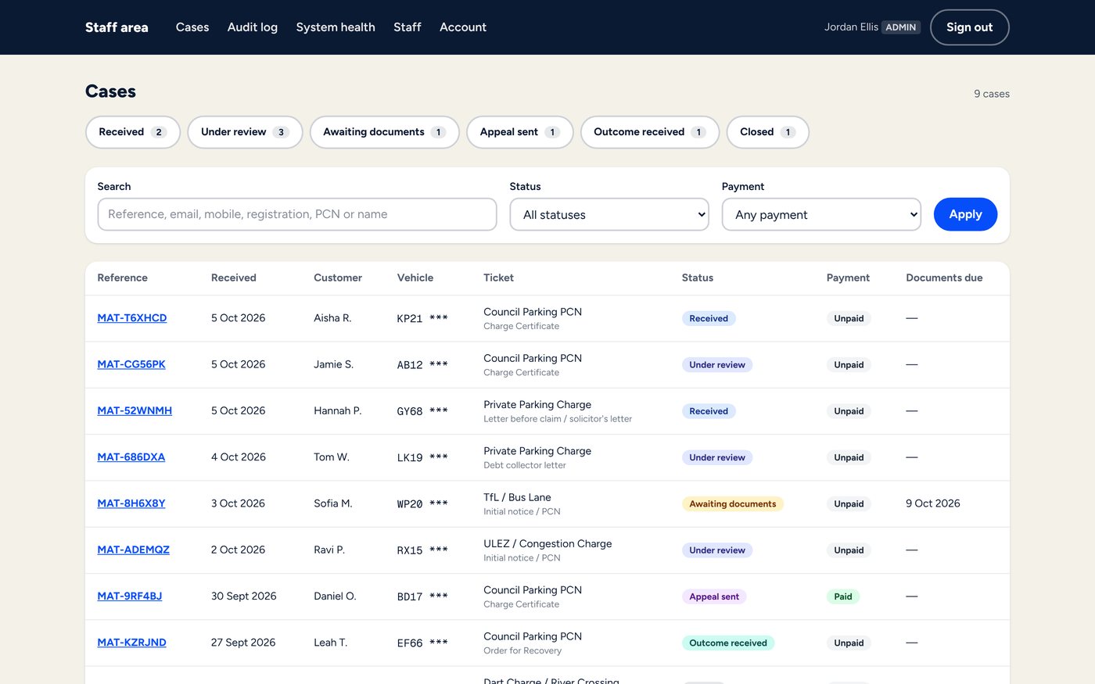
Task: Click the Order for Recovery subtext
Action: 522,650
